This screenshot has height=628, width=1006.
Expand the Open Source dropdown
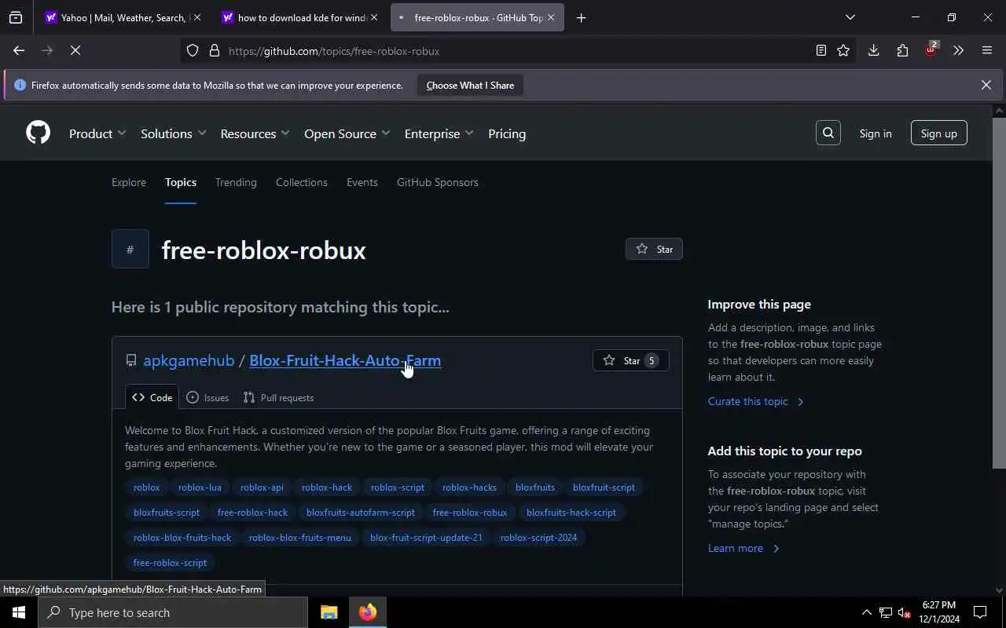coord(347,133)
